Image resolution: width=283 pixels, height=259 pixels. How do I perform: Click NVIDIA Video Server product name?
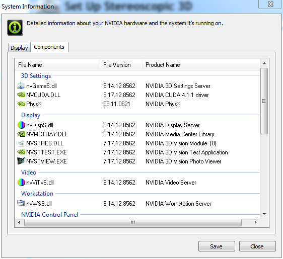coord(171,182)
